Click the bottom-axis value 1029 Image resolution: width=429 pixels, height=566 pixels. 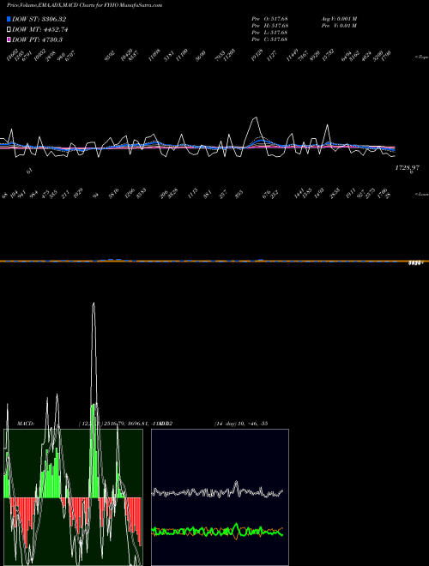(x=77, y=192)
